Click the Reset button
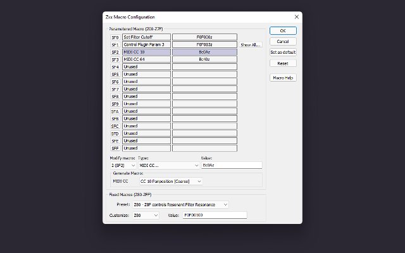Image resolution: width=405 pixels, height=253 pixels. pyautogui.click(x=283, y=63)
